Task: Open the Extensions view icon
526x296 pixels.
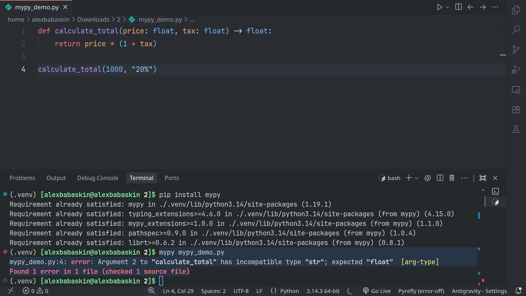Action: point(516,110)
